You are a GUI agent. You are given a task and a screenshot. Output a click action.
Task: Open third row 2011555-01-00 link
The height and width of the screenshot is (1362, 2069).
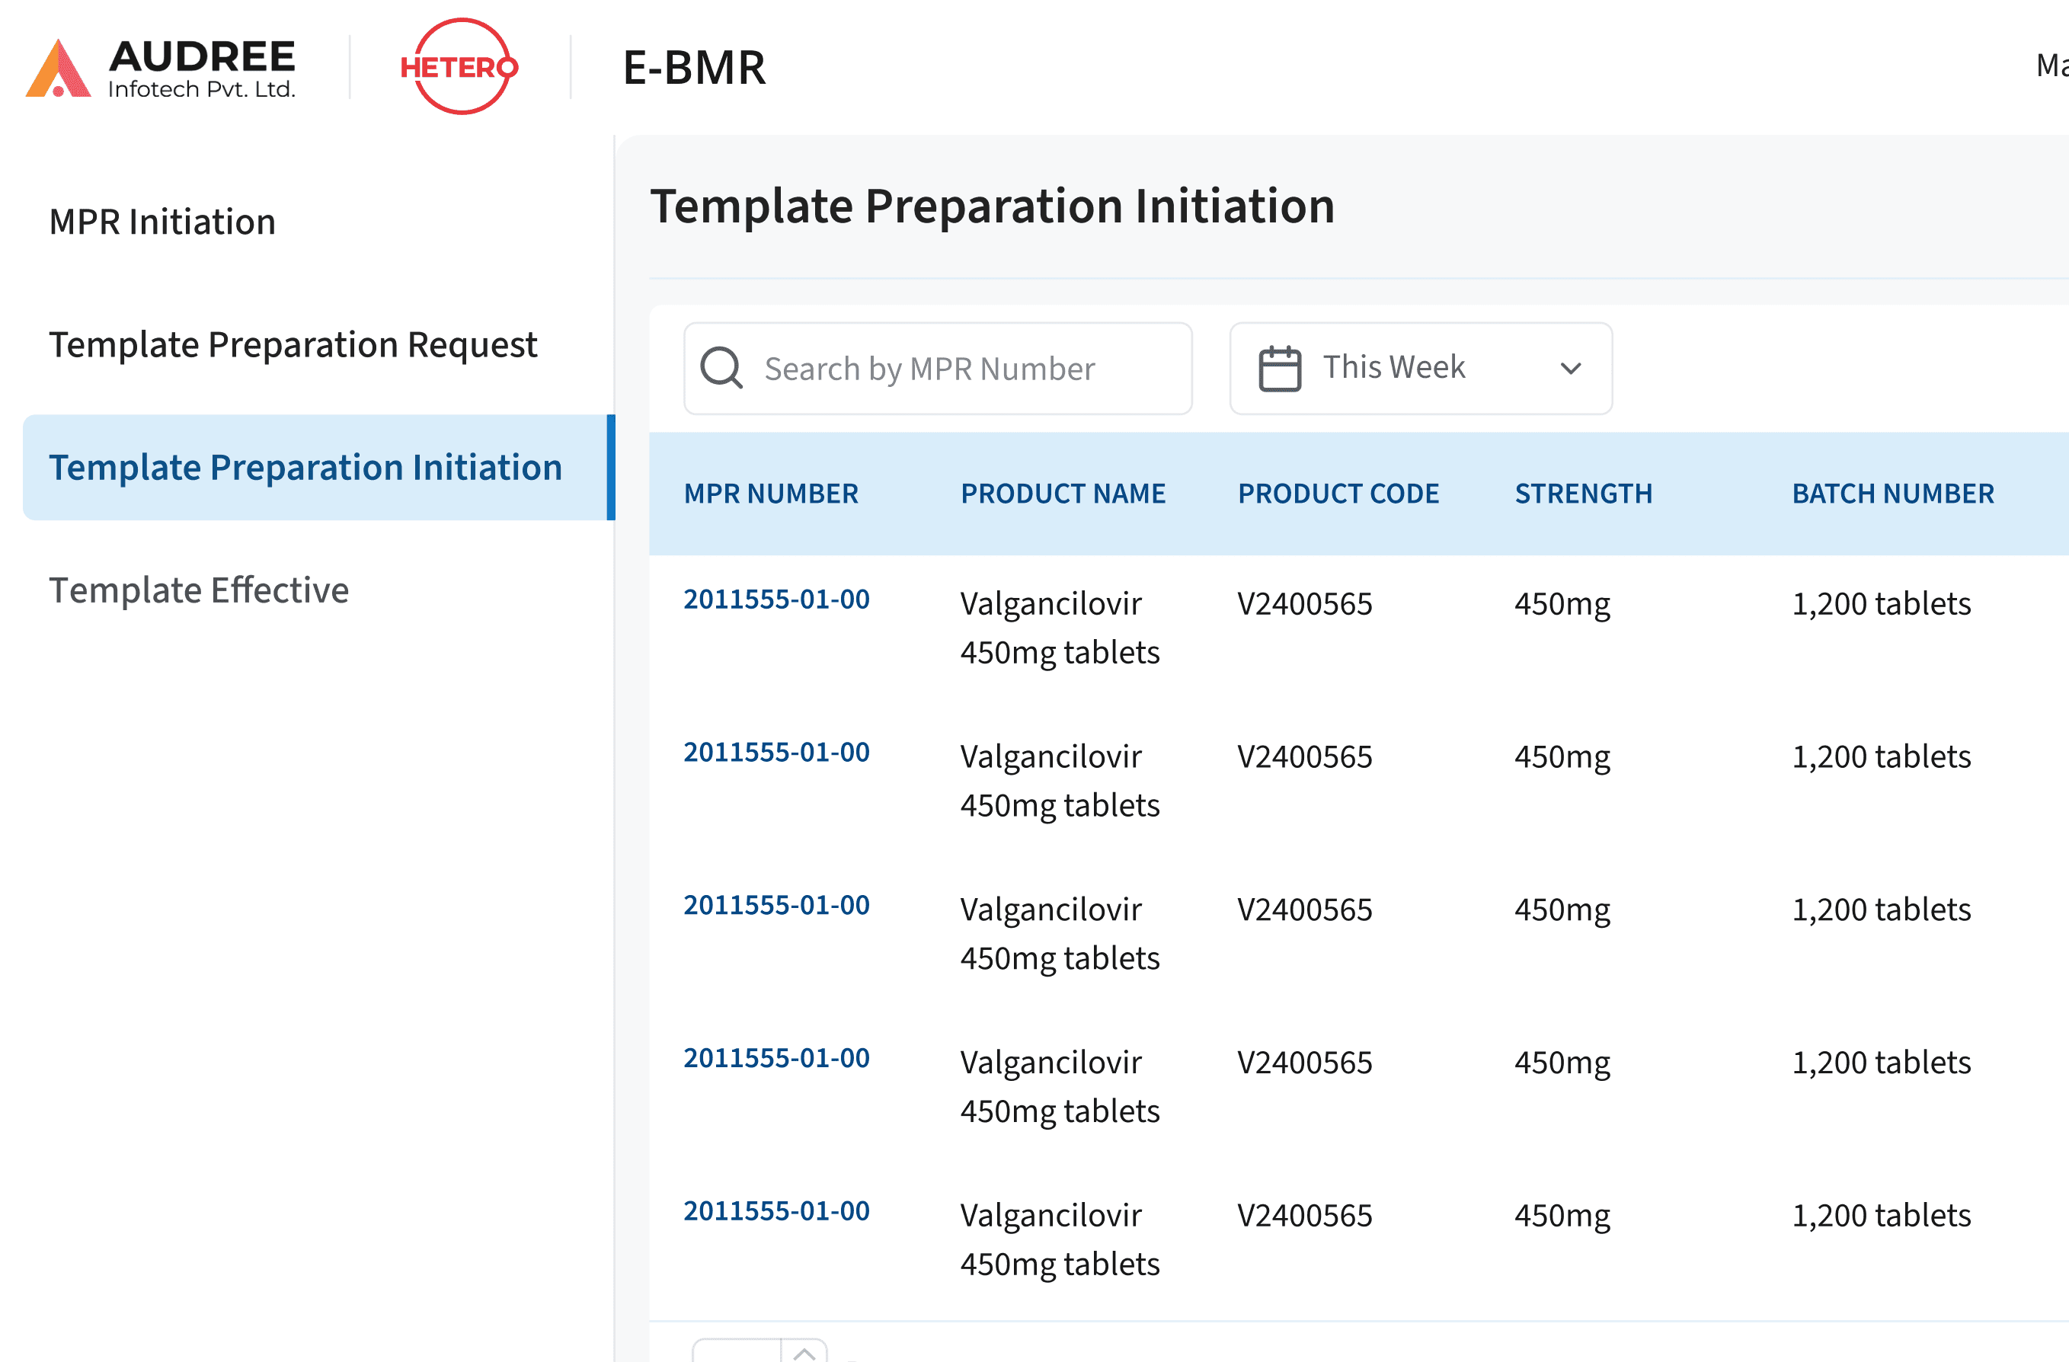click(x=776, y=905)
